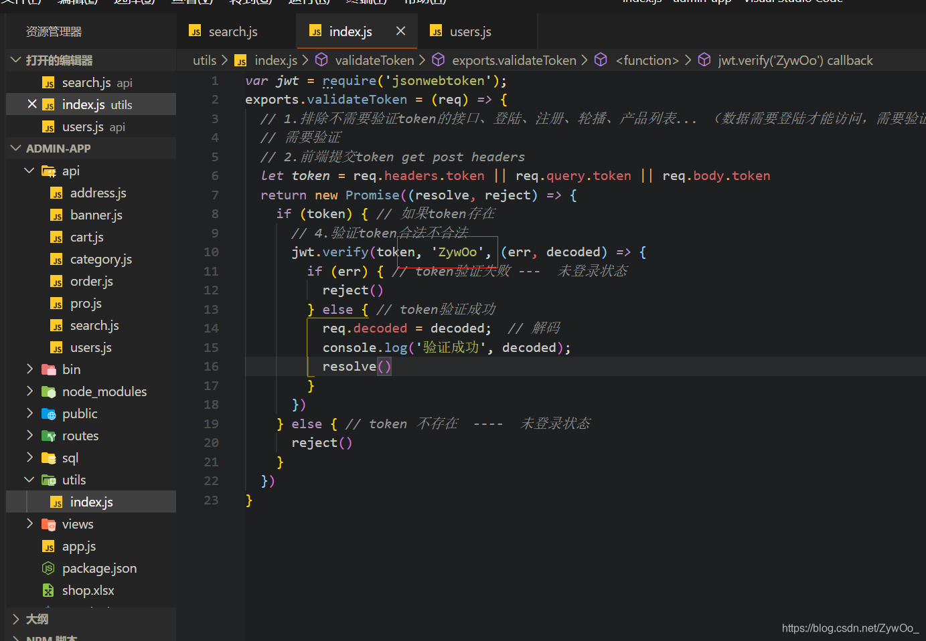Click JS icon of users.js tab

coord(436,31)
